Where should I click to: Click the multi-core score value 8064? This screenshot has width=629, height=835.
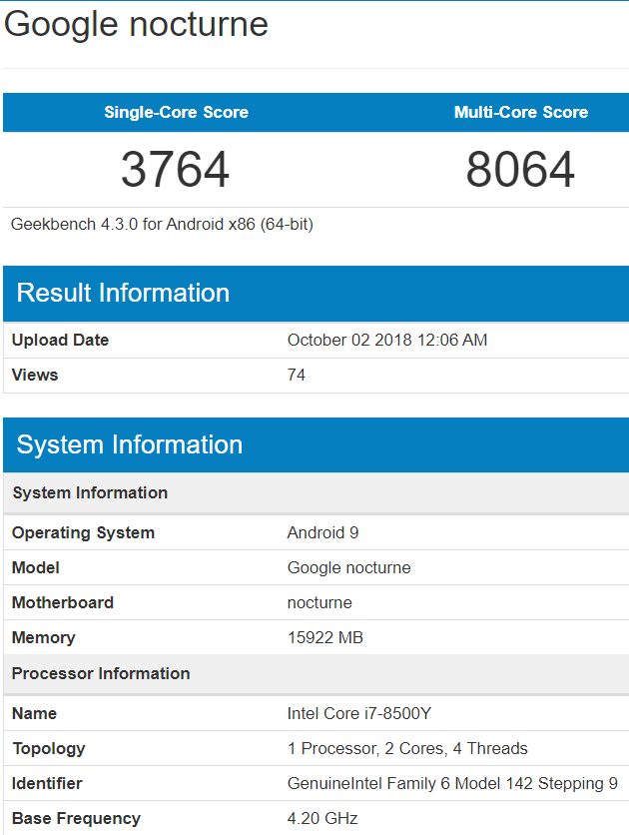point(520,170)
